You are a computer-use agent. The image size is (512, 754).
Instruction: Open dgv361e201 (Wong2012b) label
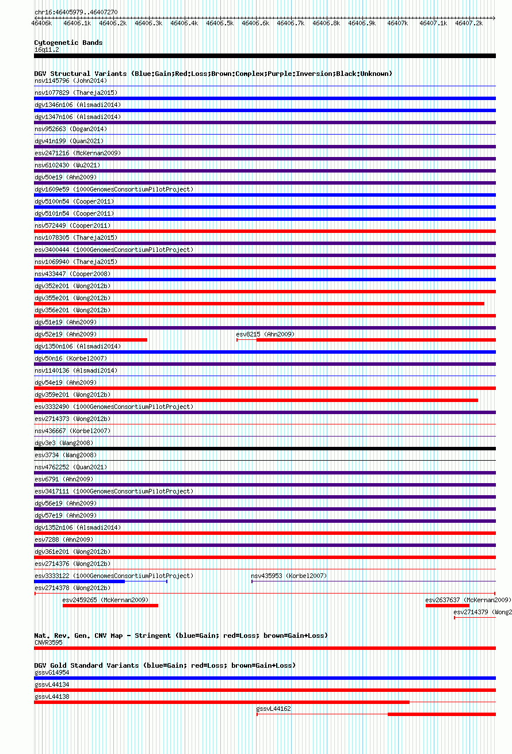[72, 552]
